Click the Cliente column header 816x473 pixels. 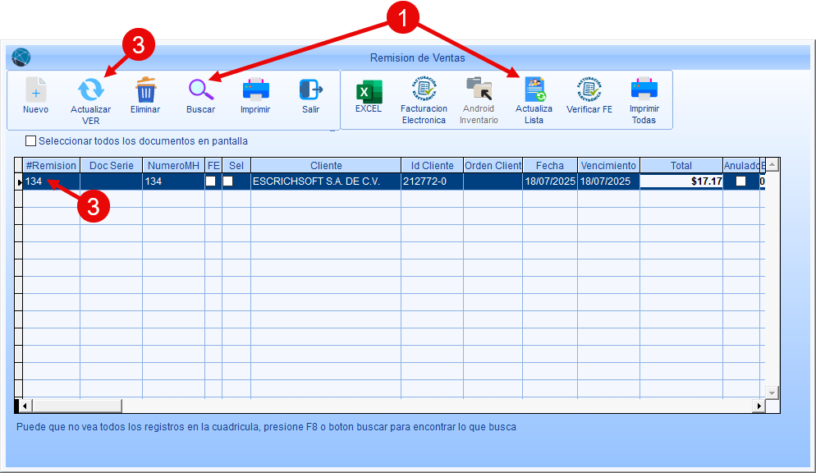tap(326, 166)
